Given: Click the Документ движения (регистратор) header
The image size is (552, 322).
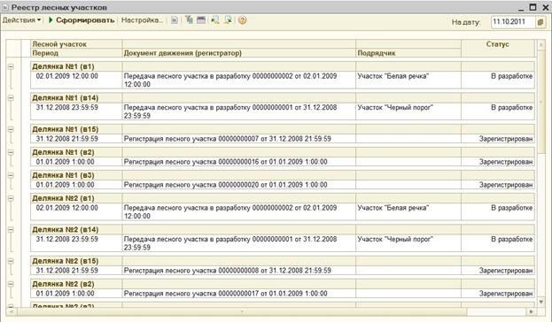Looking at the screenshot, I should click(238, 53).
